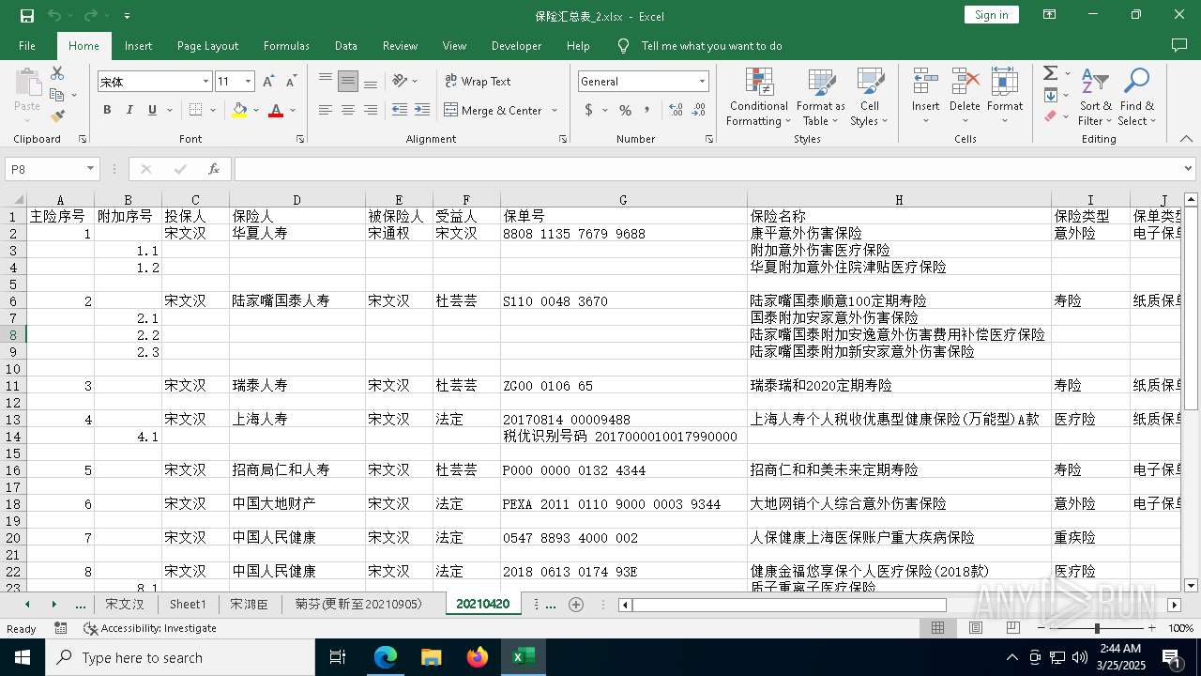Toggle Top Align vertical alignment

coord(326,81)
